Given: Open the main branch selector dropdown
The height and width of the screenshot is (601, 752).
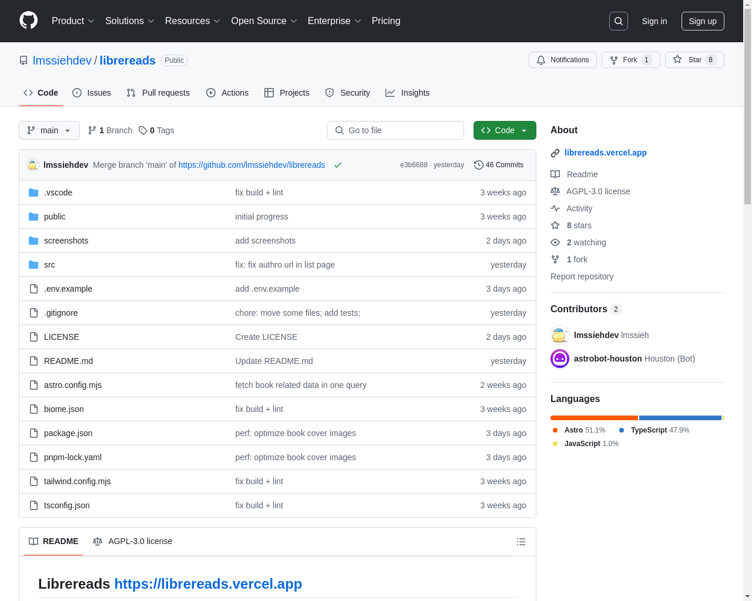Looking at the screenshot, I should pyautogui.click(x=49, y=130).
